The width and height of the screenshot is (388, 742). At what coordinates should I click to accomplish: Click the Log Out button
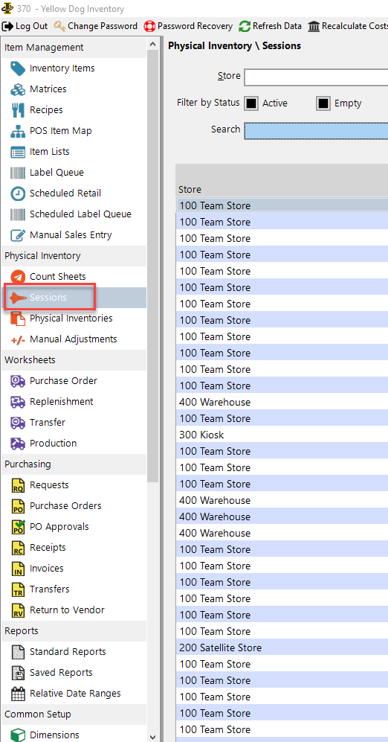[25, 26]
